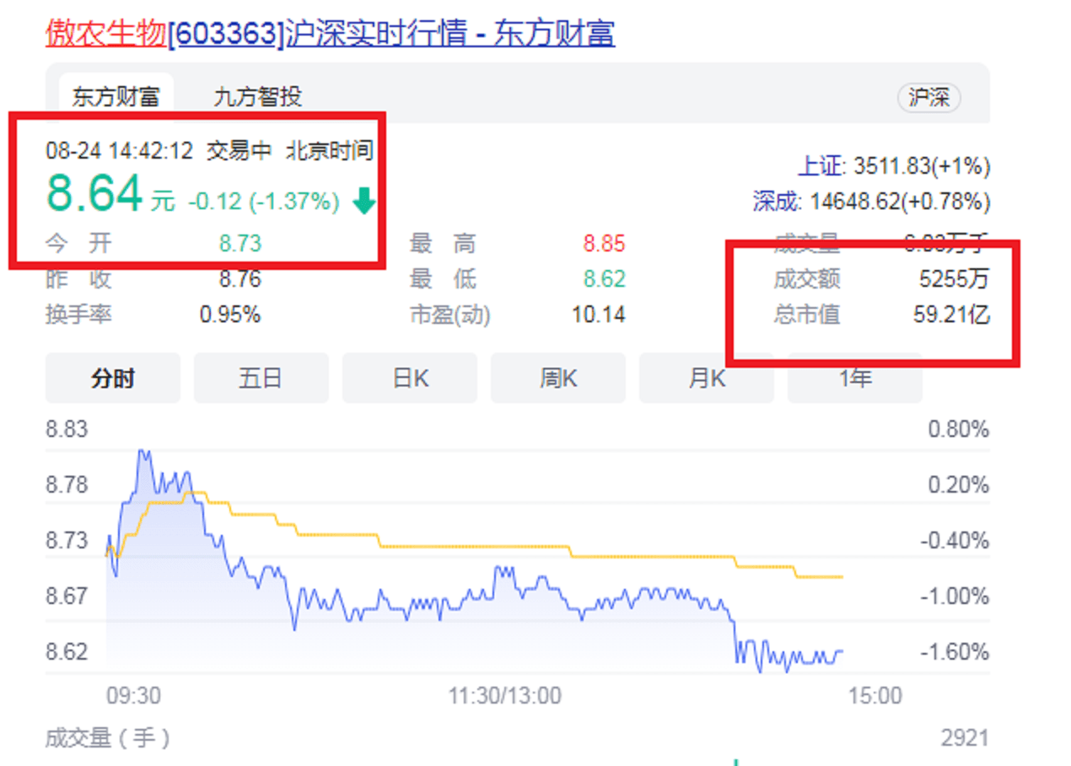Click the 8.67 price axis label
The image size is (1071, 766).
coord(67,596)
